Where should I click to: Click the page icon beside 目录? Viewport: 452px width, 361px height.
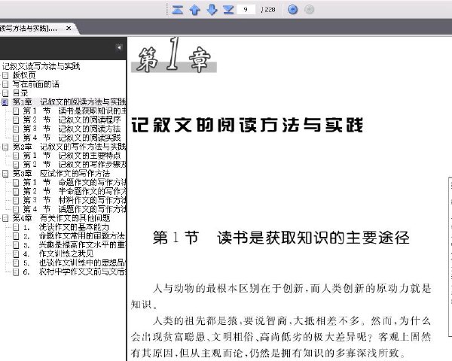click(5, 93)
